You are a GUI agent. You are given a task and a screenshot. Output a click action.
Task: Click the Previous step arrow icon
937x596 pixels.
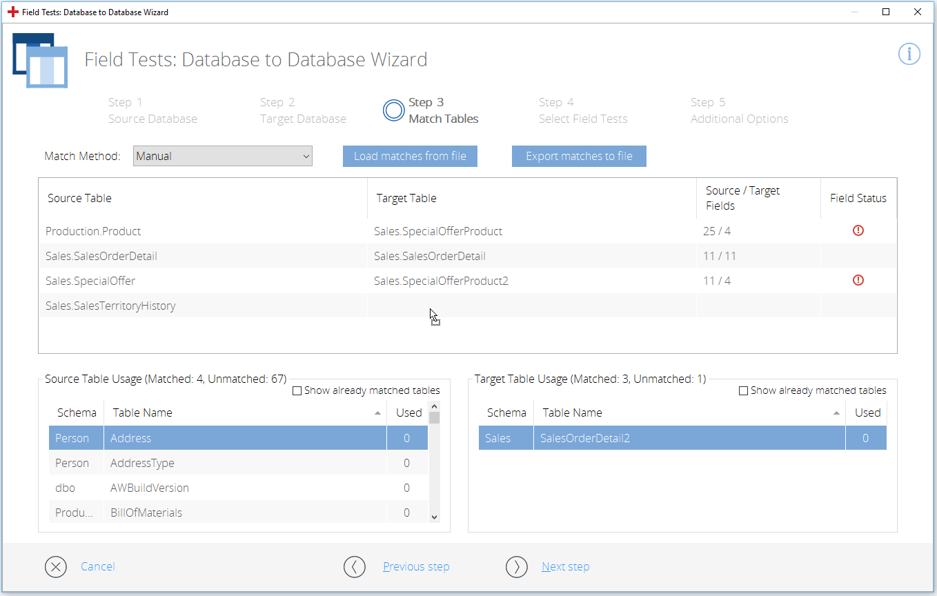click(354, 566)
